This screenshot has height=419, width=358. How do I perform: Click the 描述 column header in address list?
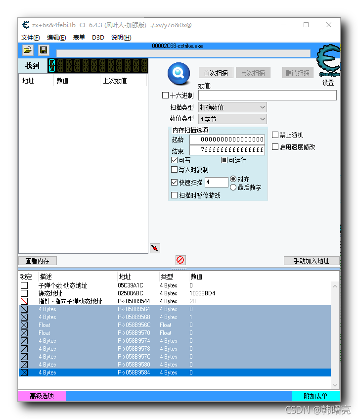coord(45,277)
